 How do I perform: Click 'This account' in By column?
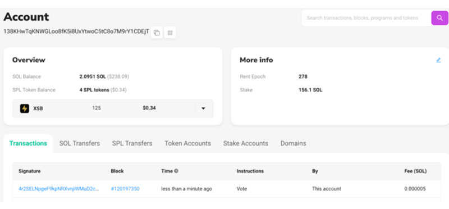pyautogui.click(x=327, y=189)
